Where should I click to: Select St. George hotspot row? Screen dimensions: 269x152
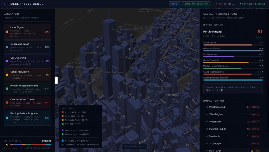(233, 144)
